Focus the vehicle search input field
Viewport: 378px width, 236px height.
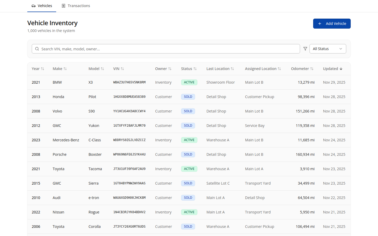point(166,49)
